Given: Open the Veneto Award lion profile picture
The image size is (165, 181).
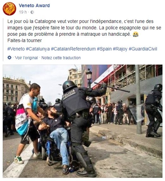Looking at the screenshot, I should coord(9,9).
